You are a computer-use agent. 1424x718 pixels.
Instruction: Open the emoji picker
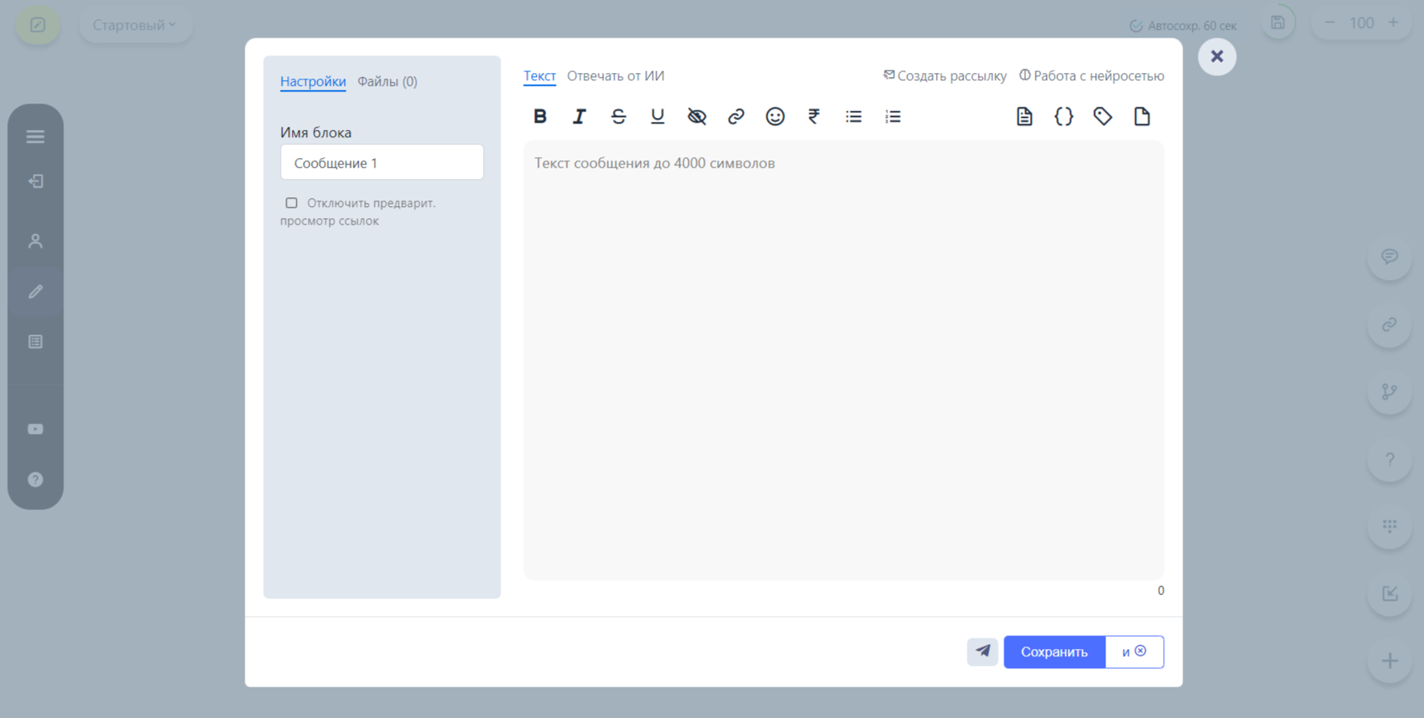(x=775, y=116)
